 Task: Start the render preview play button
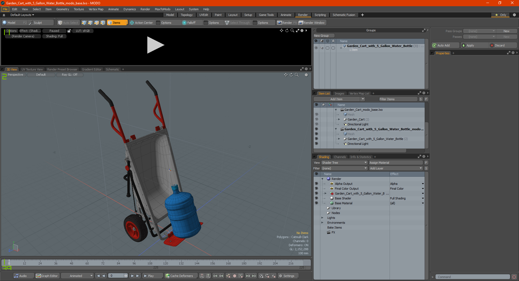(x=155, y=45)
